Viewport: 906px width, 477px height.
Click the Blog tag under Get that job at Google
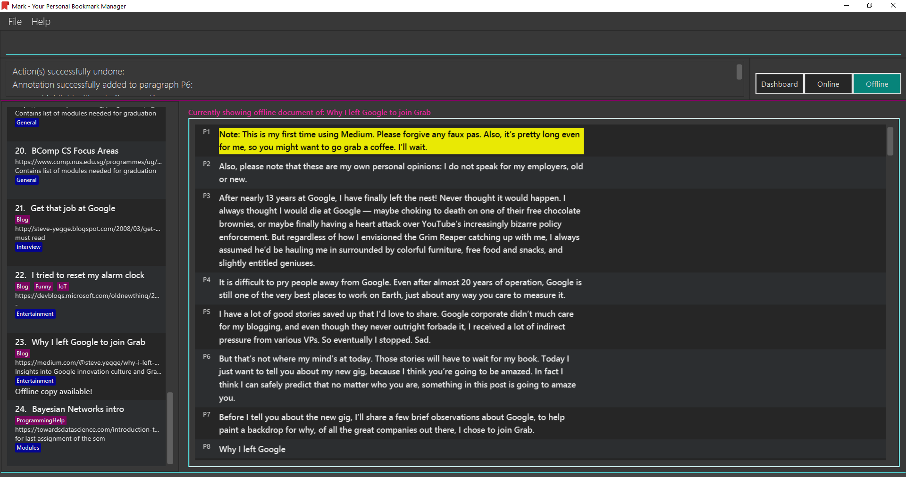point(22,220)
